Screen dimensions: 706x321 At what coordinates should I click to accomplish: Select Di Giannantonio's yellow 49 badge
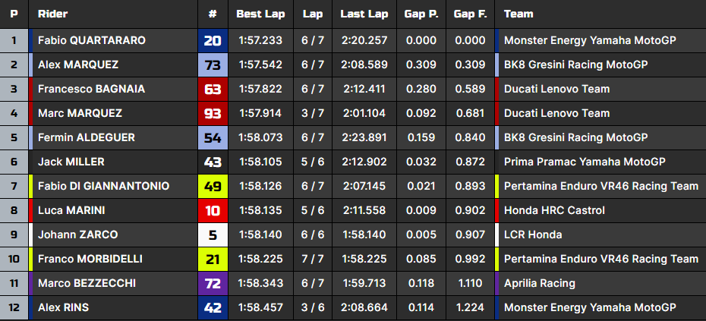[213, 187]
